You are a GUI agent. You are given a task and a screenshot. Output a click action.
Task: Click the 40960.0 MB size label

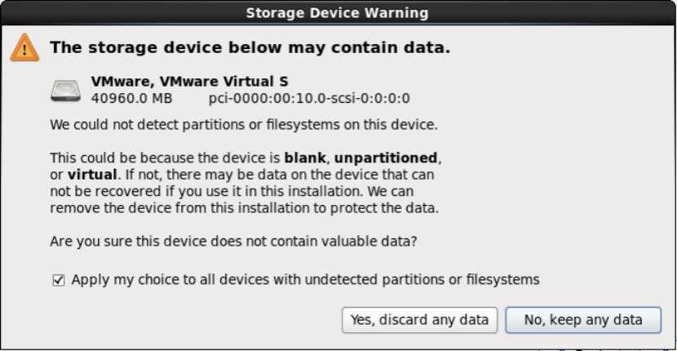pyautogui.click(x=131, y=99)
